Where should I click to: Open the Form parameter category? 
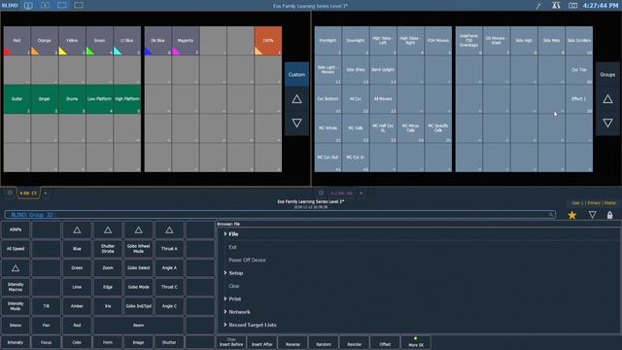[108, 342]
